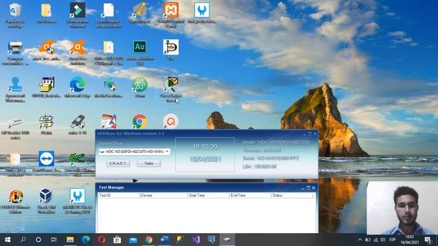Open Microsoft Store from the taskbar
438x246 pixels.
point(117,240)
